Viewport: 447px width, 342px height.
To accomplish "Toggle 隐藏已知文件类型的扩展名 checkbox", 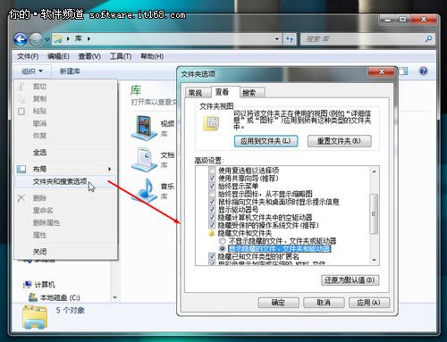I will (212, 256).
